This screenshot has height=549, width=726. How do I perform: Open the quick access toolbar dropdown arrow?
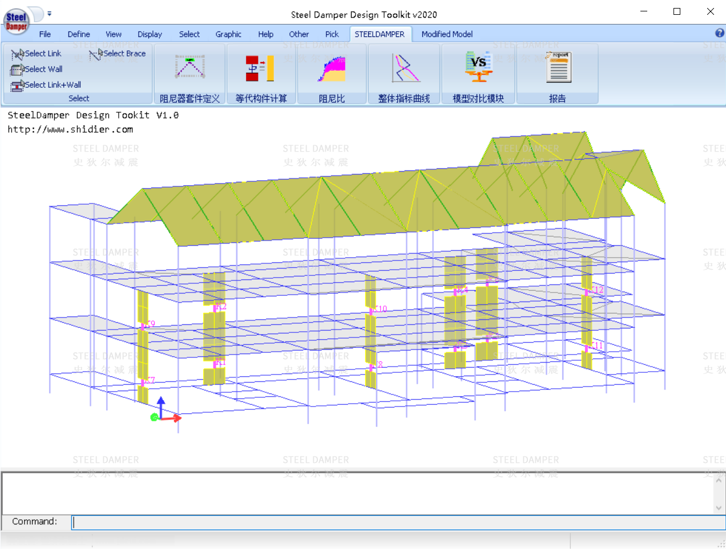coord(49,13)
